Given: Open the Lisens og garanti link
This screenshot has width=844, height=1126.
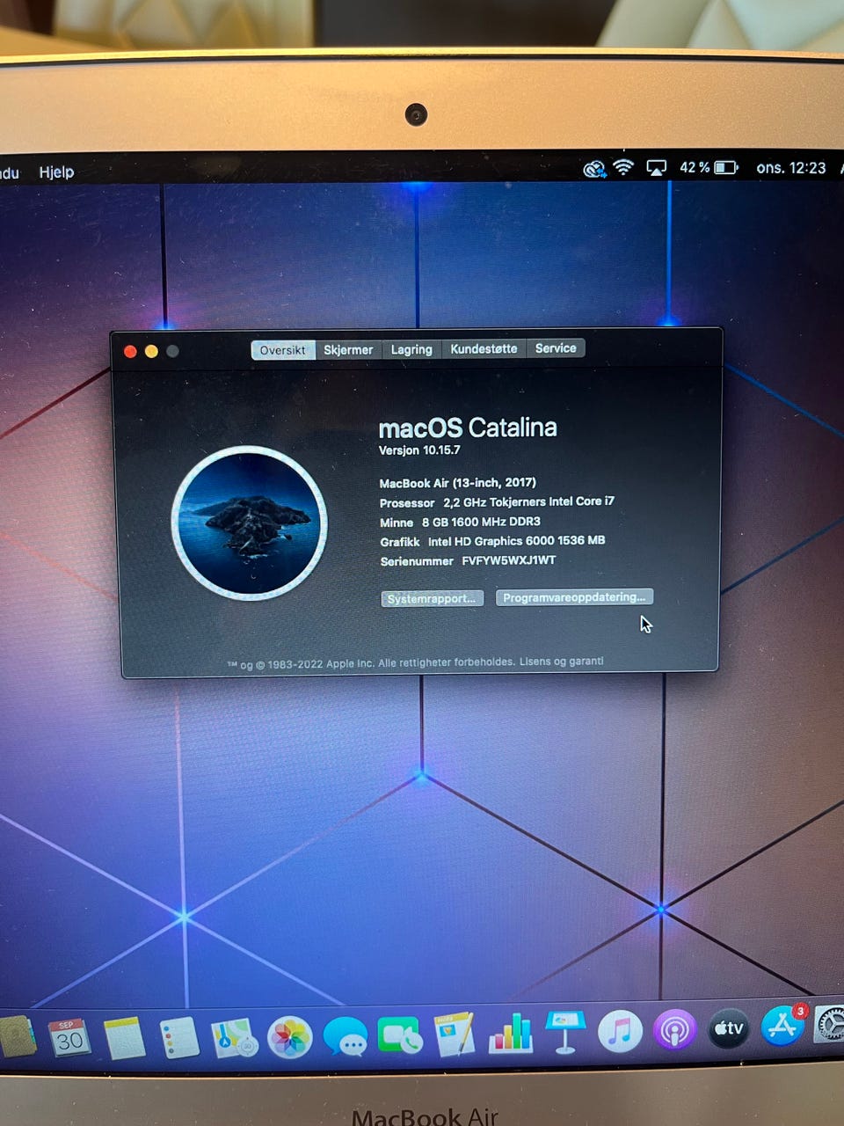Looking at the screenshot, I should 561,661.
